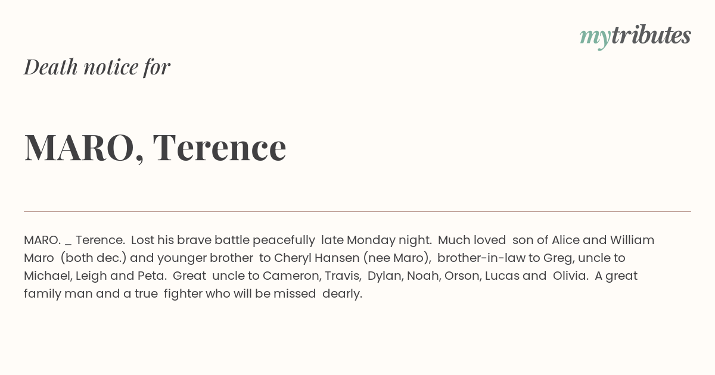This screenshot has width=715, height=375.
Task: Click 'Lost his brave battle' phrase
Action: [x=189, y=240]
